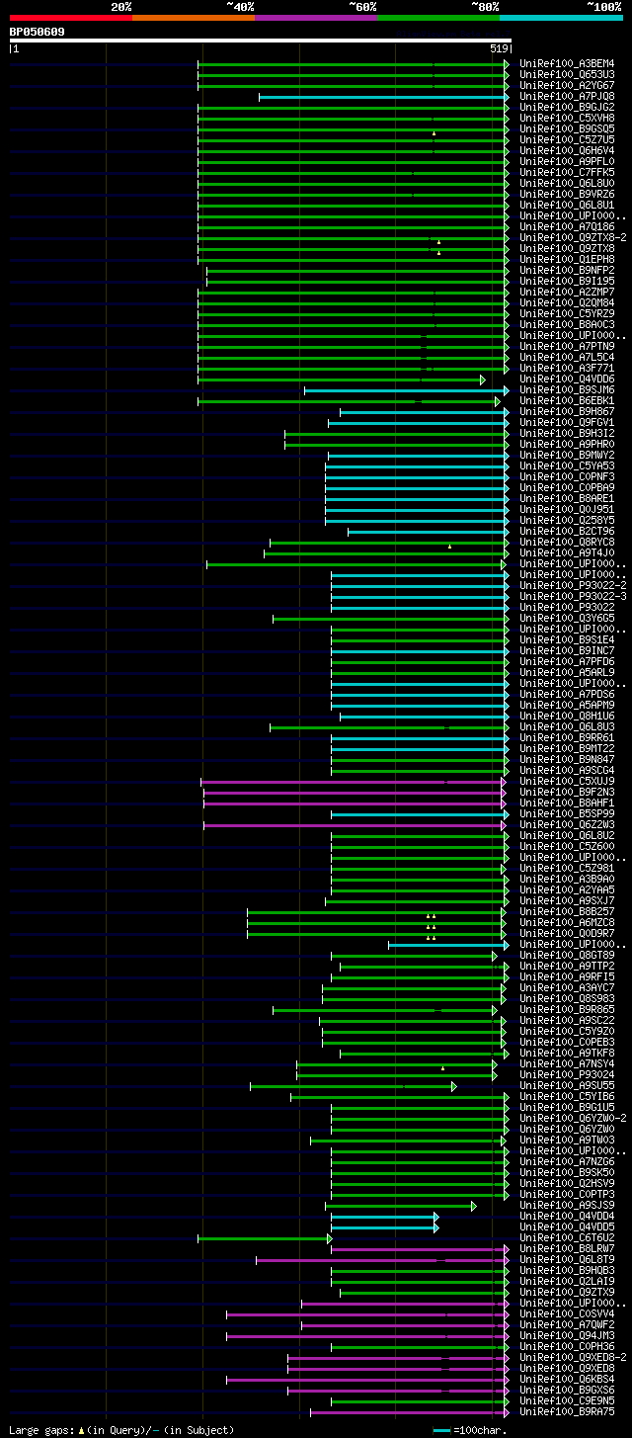Click the =100char. scale legend

click(470, 1430)
